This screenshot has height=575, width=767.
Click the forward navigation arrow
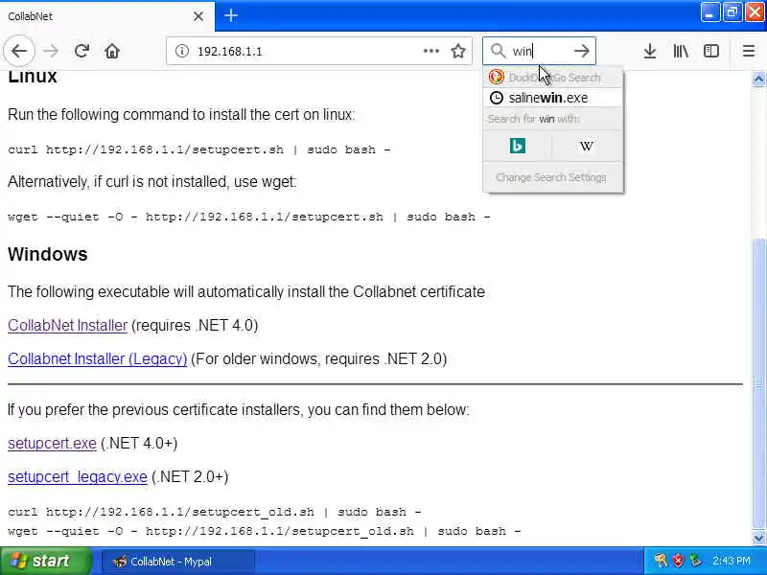[51, 51]
